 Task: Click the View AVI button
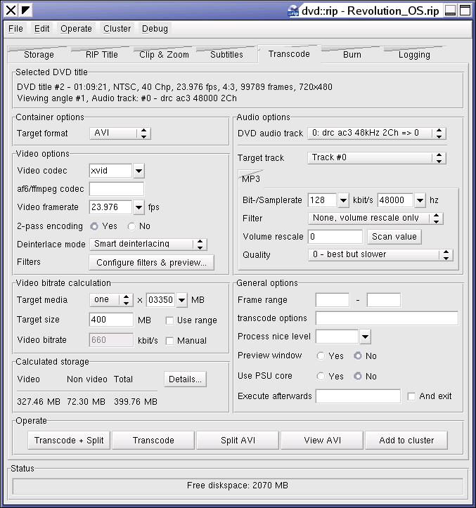pos(322,441)
